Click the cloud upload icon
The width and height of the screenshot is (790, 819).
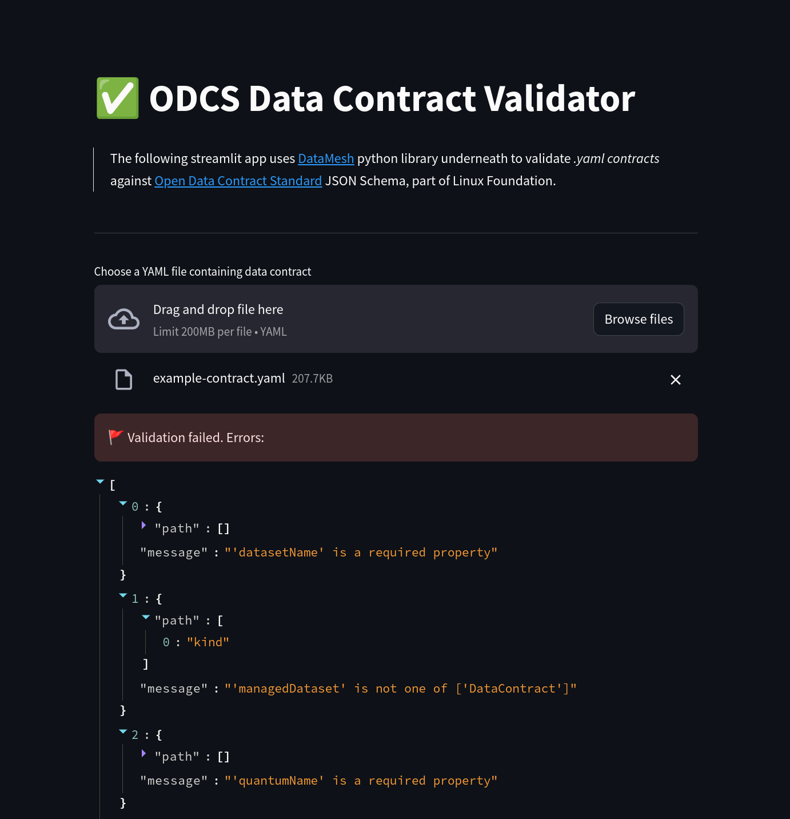click(123, 319)
